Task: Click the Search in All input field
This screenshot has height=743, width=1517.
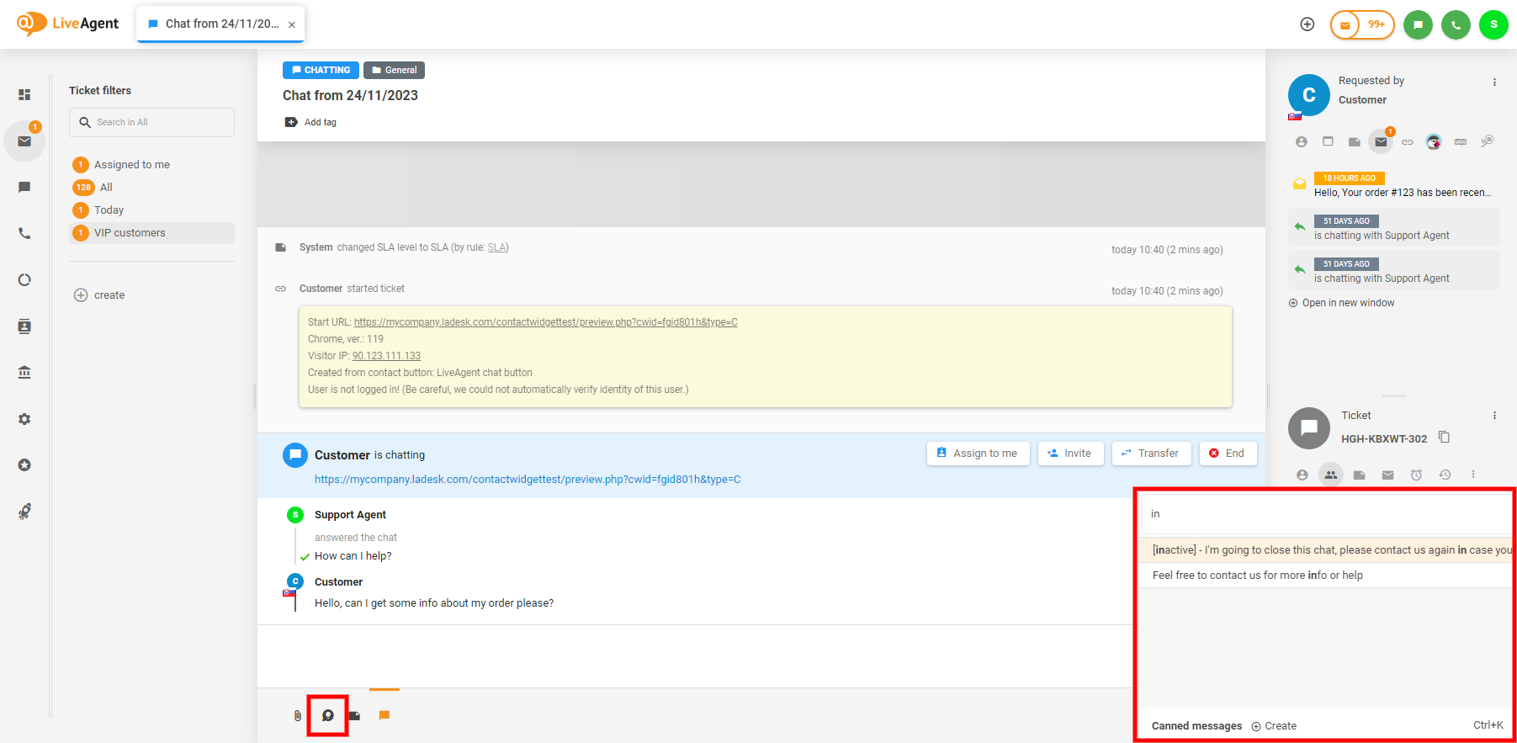Action: click(160, 122)
